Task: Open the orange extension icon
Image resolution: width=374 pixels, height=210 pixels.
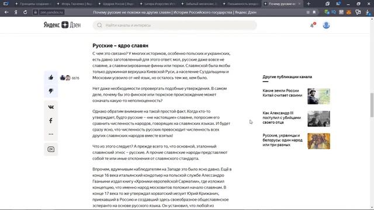Action: pyautogui.click(x=349, y=12)
